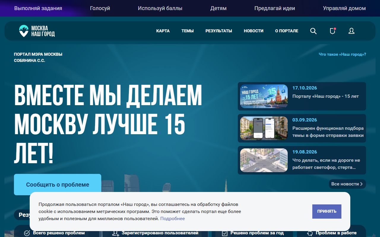Image resolution: width=380 pixels, height=237 pixels.
Task: Open the notifications shield icon
Action: [332, 31]
